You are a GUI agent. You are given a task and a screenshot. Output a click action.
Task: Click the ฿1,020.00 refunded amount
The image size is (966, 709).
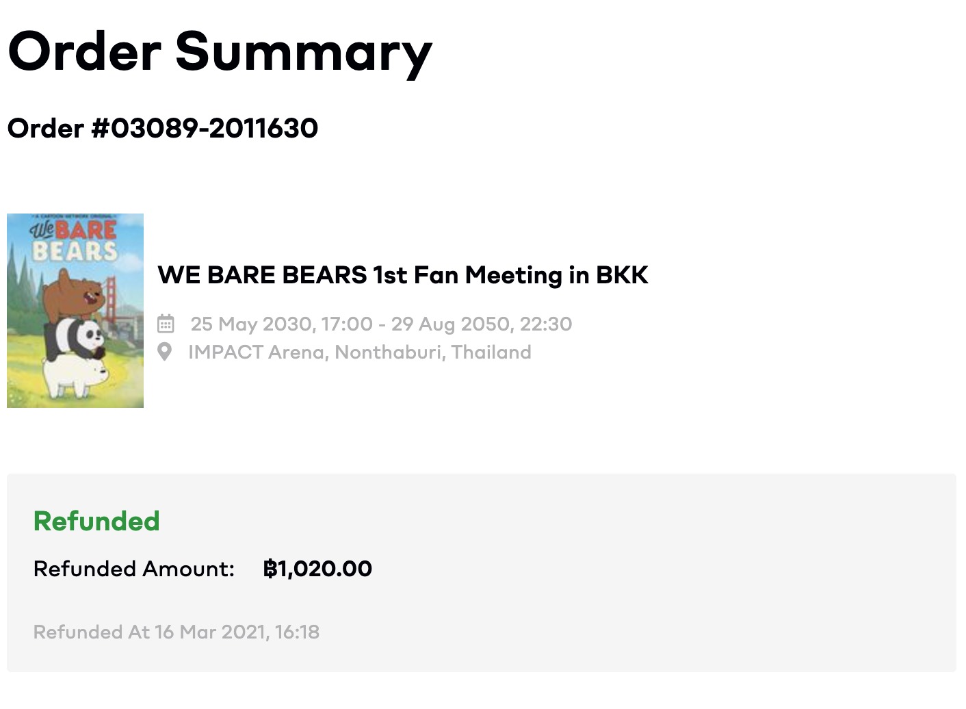click(x=317, y=569)
